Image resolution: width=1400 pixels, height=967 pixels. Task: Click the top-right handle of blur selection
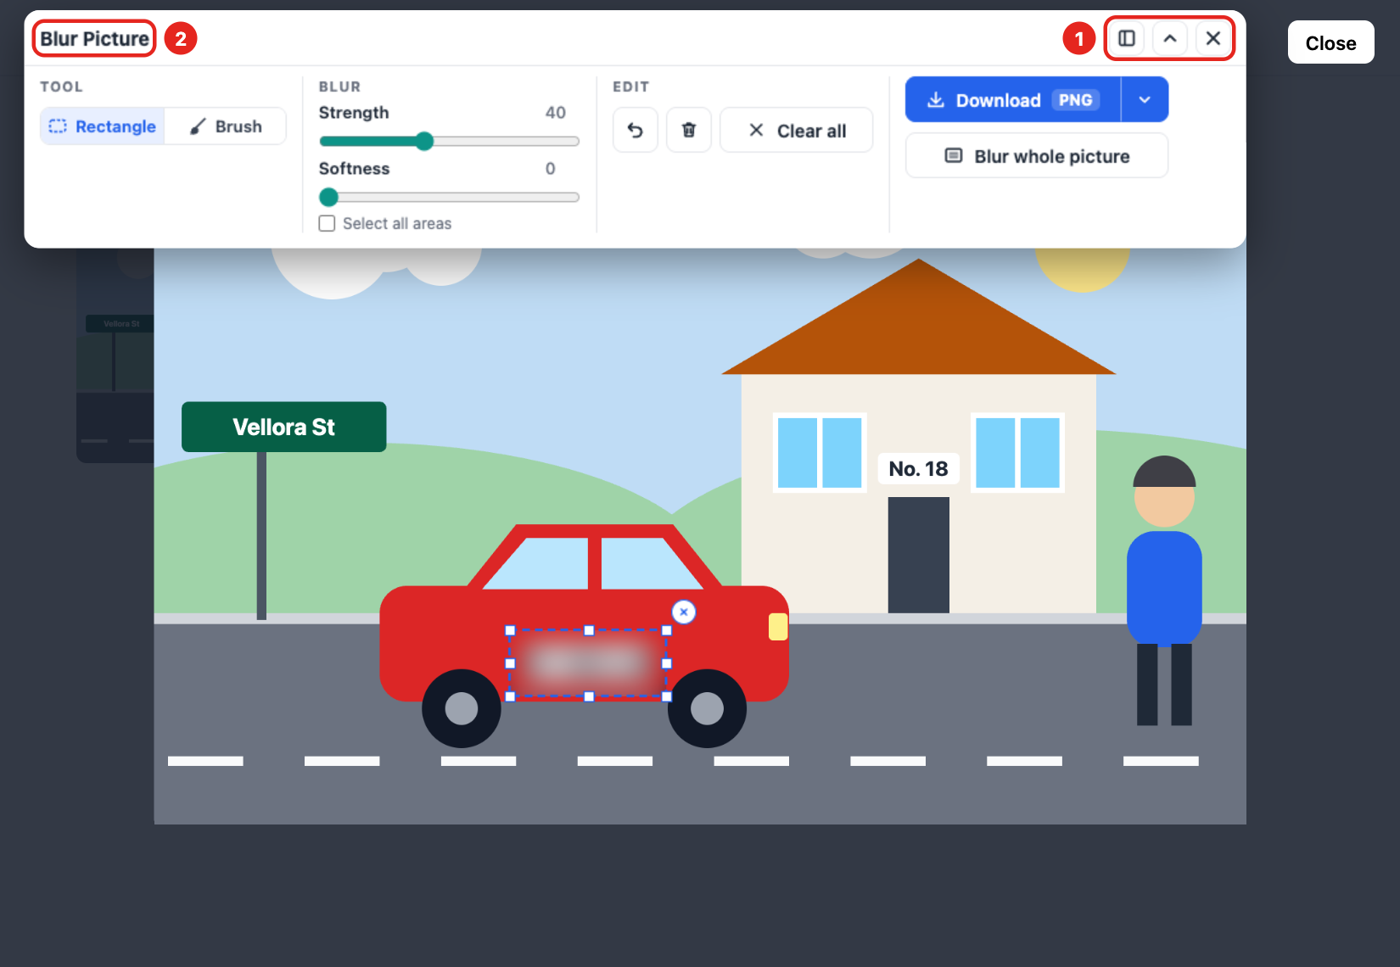coord(667,630)
